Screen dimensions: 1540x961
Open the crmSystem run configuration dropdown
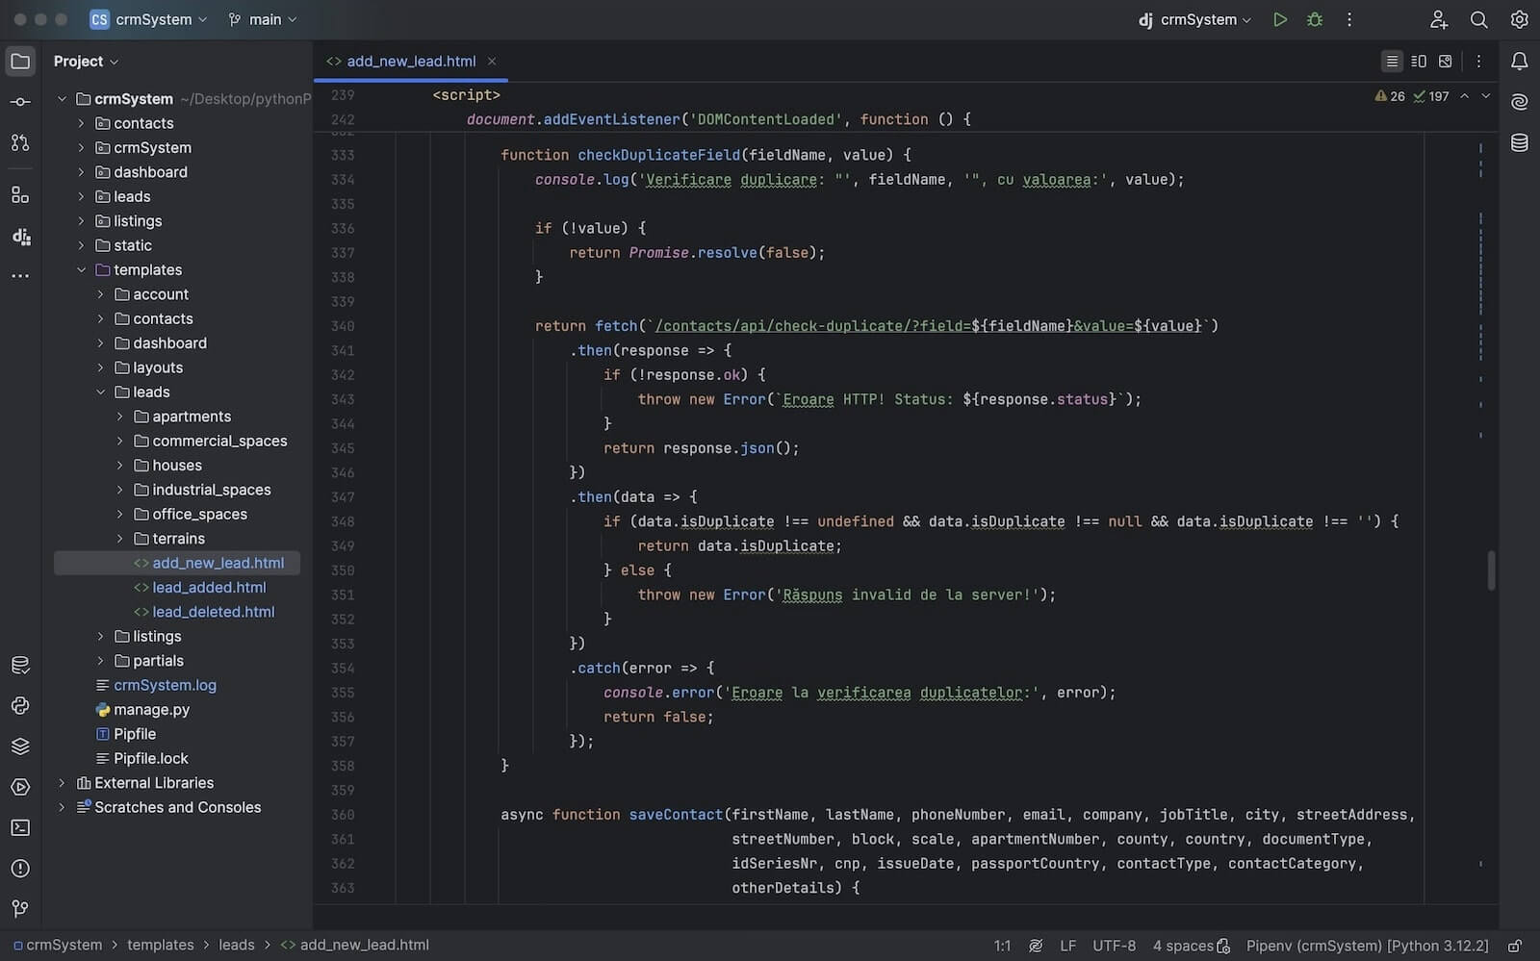(x=1196, y=19)
